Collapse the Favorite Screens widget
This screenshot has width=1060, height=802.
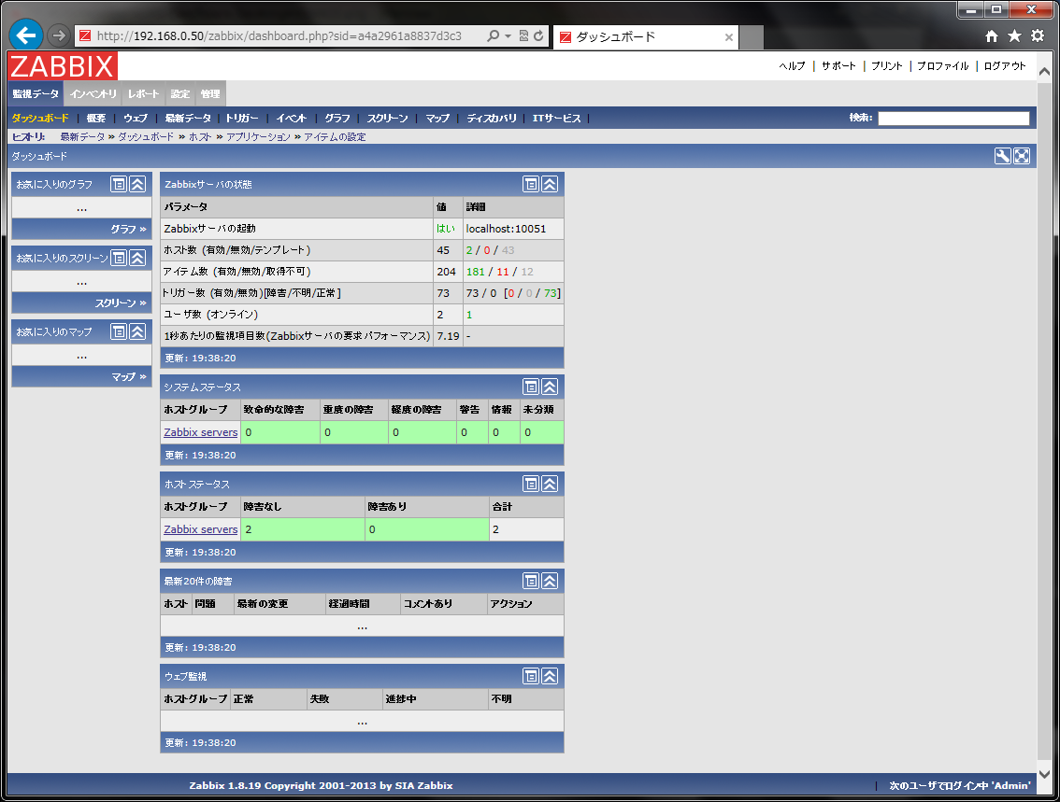point(137,257)
